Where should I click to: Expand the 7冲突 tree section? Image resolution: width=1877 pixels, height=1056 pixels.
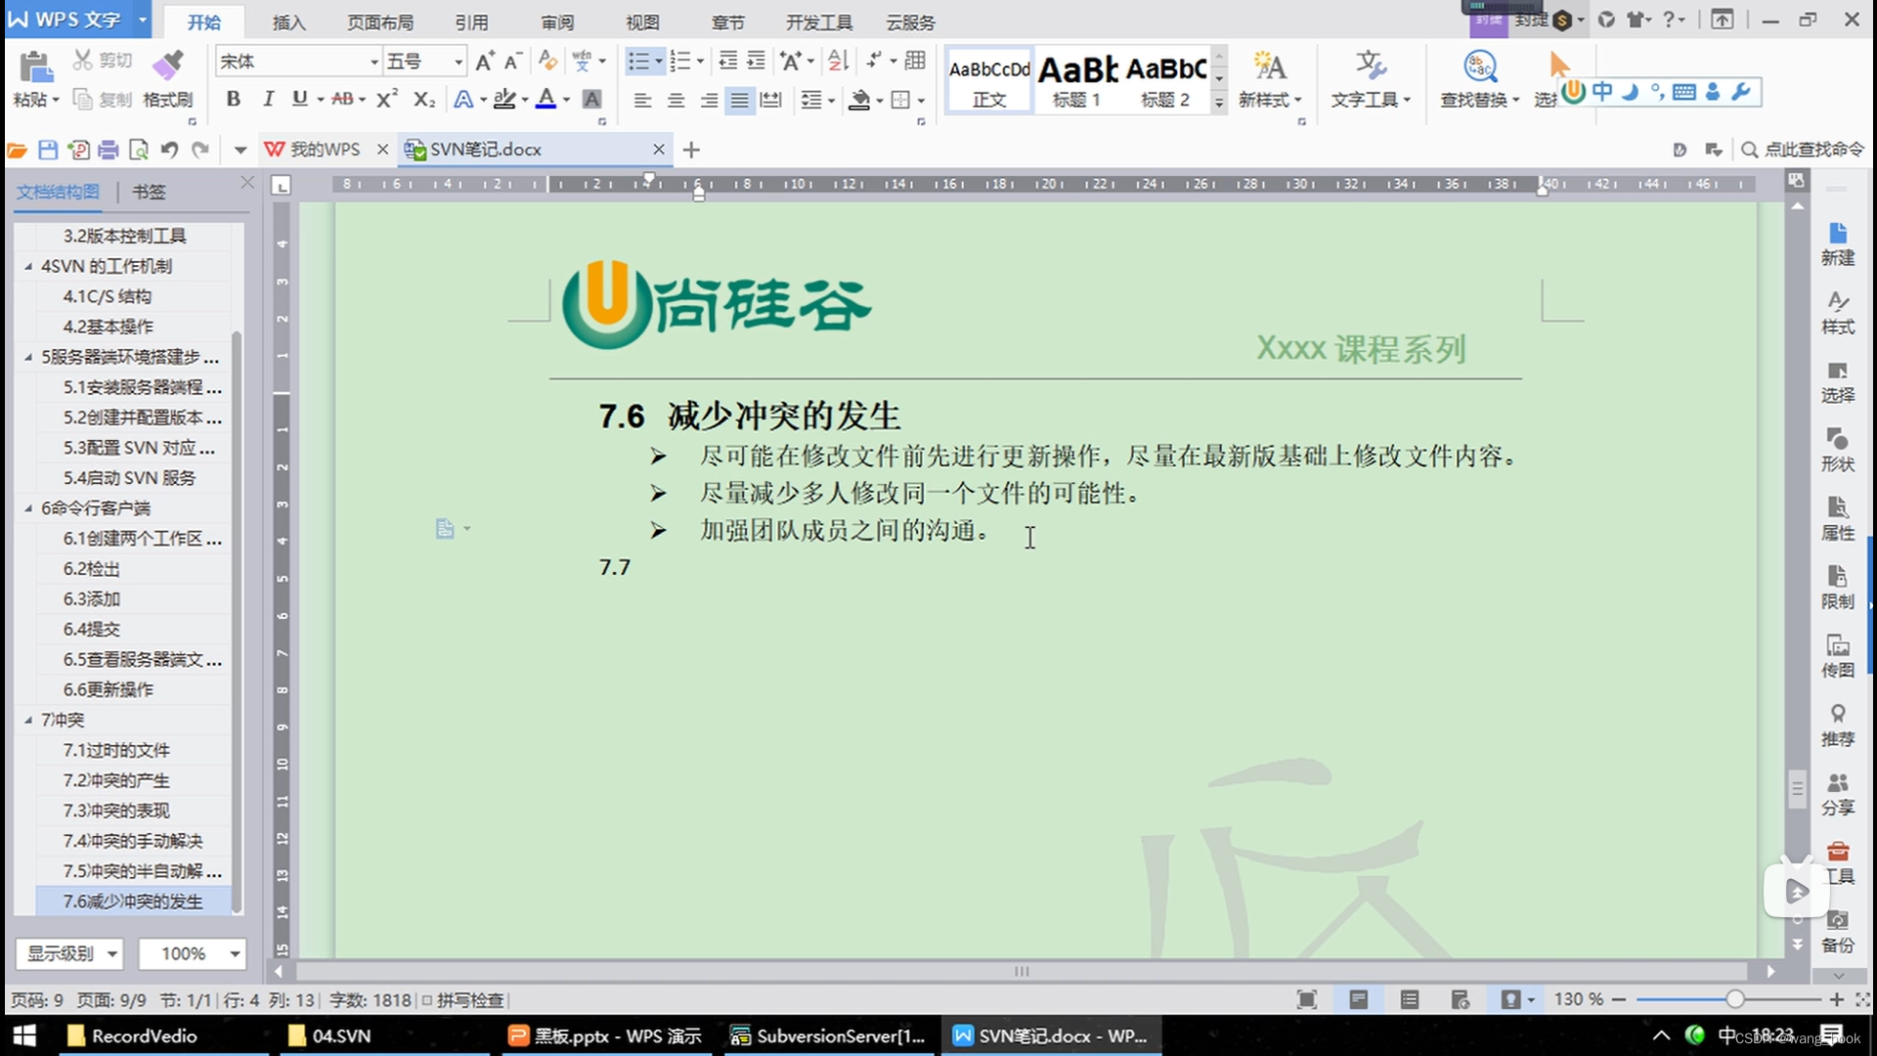coord(28,720)
